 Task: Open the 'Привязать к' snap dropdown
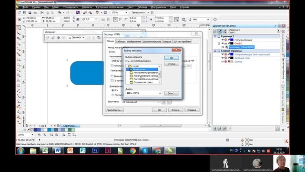[x=148, y=13]
